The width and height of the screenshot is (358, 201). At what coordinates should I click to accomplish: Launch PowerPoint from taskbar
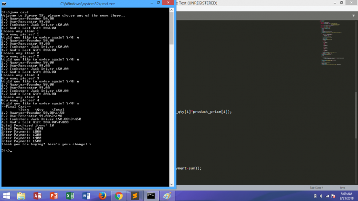coord(53,196)
